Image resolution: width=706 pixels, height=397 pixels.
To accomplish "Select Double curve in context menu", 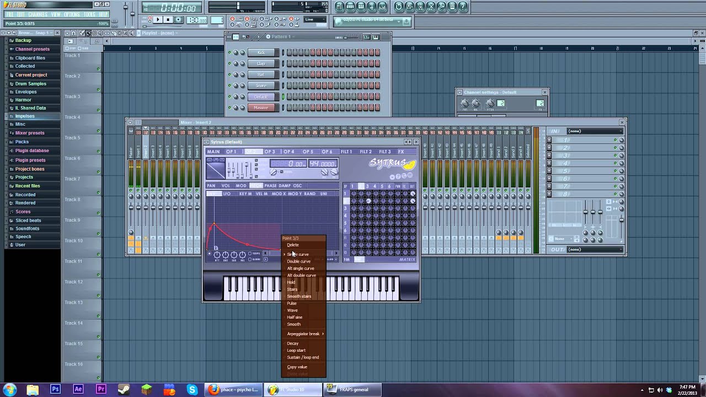I will (x=299, y=261).
